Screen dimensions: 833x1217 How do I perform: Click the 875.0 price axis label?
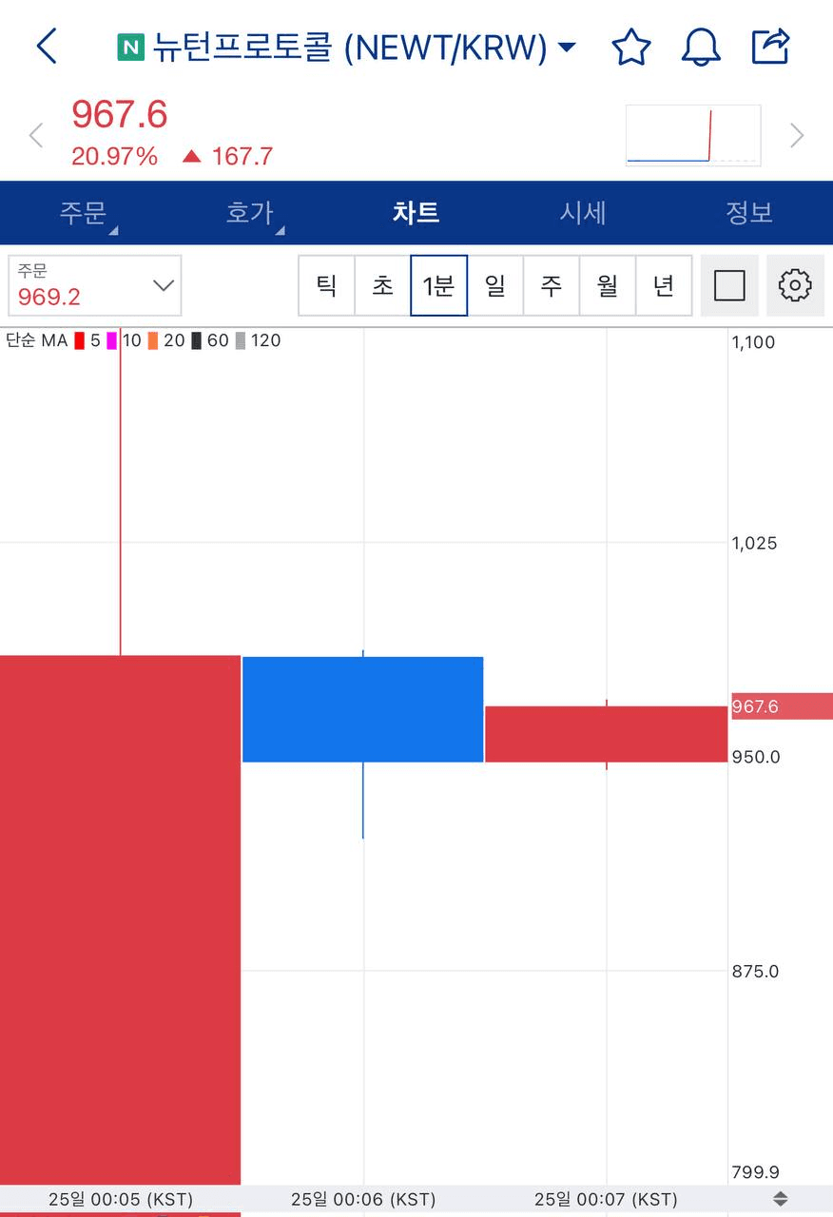point(756,972)
